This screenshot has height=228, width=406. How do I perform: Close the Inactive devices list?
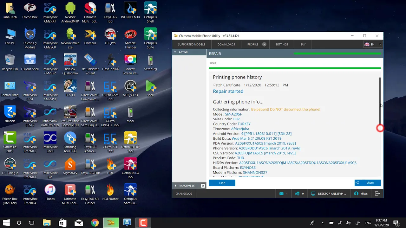point(203,186)
